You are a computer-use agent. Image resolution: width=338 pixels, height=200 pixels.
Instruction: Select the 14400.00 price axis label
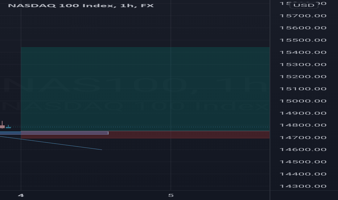[303, 174]
